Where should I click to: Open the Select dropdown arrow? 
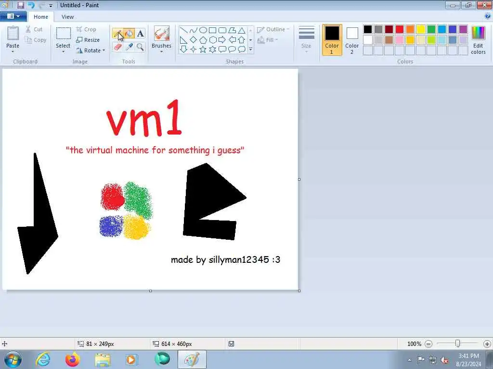[63, 52]
